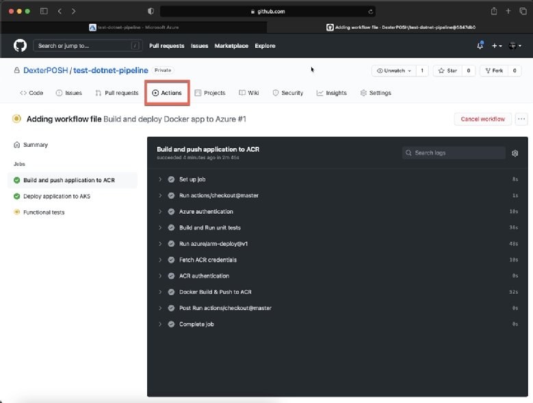Open the Code repository tab
Viewport: 533px width, 403px height.
pyautogui.click(x=31, y=93)
